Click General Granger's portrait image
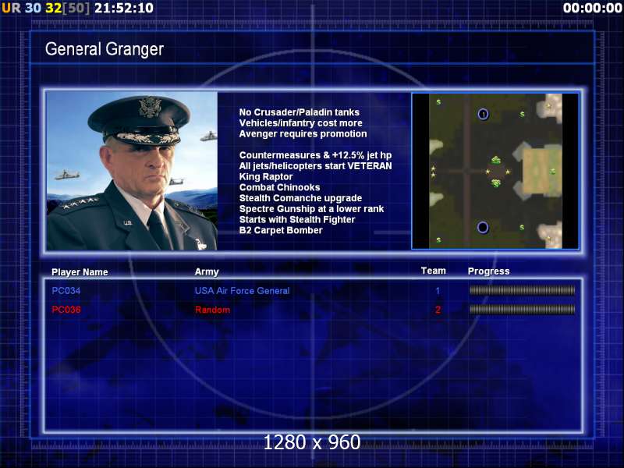The height and width of the screenshot is (468, 624). coord(132,171)
